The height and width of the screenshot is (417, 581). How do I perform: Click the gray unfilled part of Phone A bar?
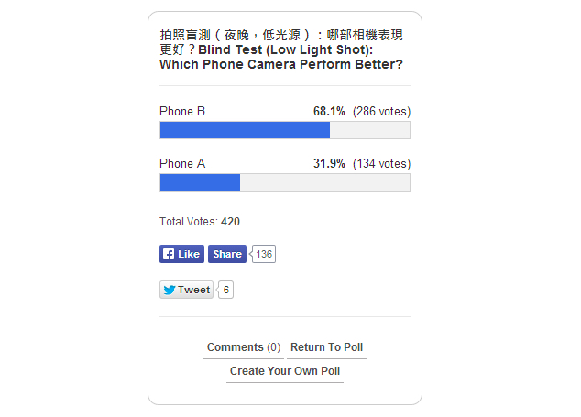324,182
